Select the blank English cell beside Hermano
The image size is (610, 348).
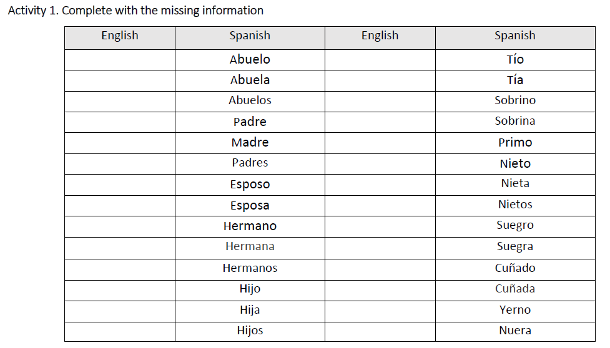click(119, 226)
